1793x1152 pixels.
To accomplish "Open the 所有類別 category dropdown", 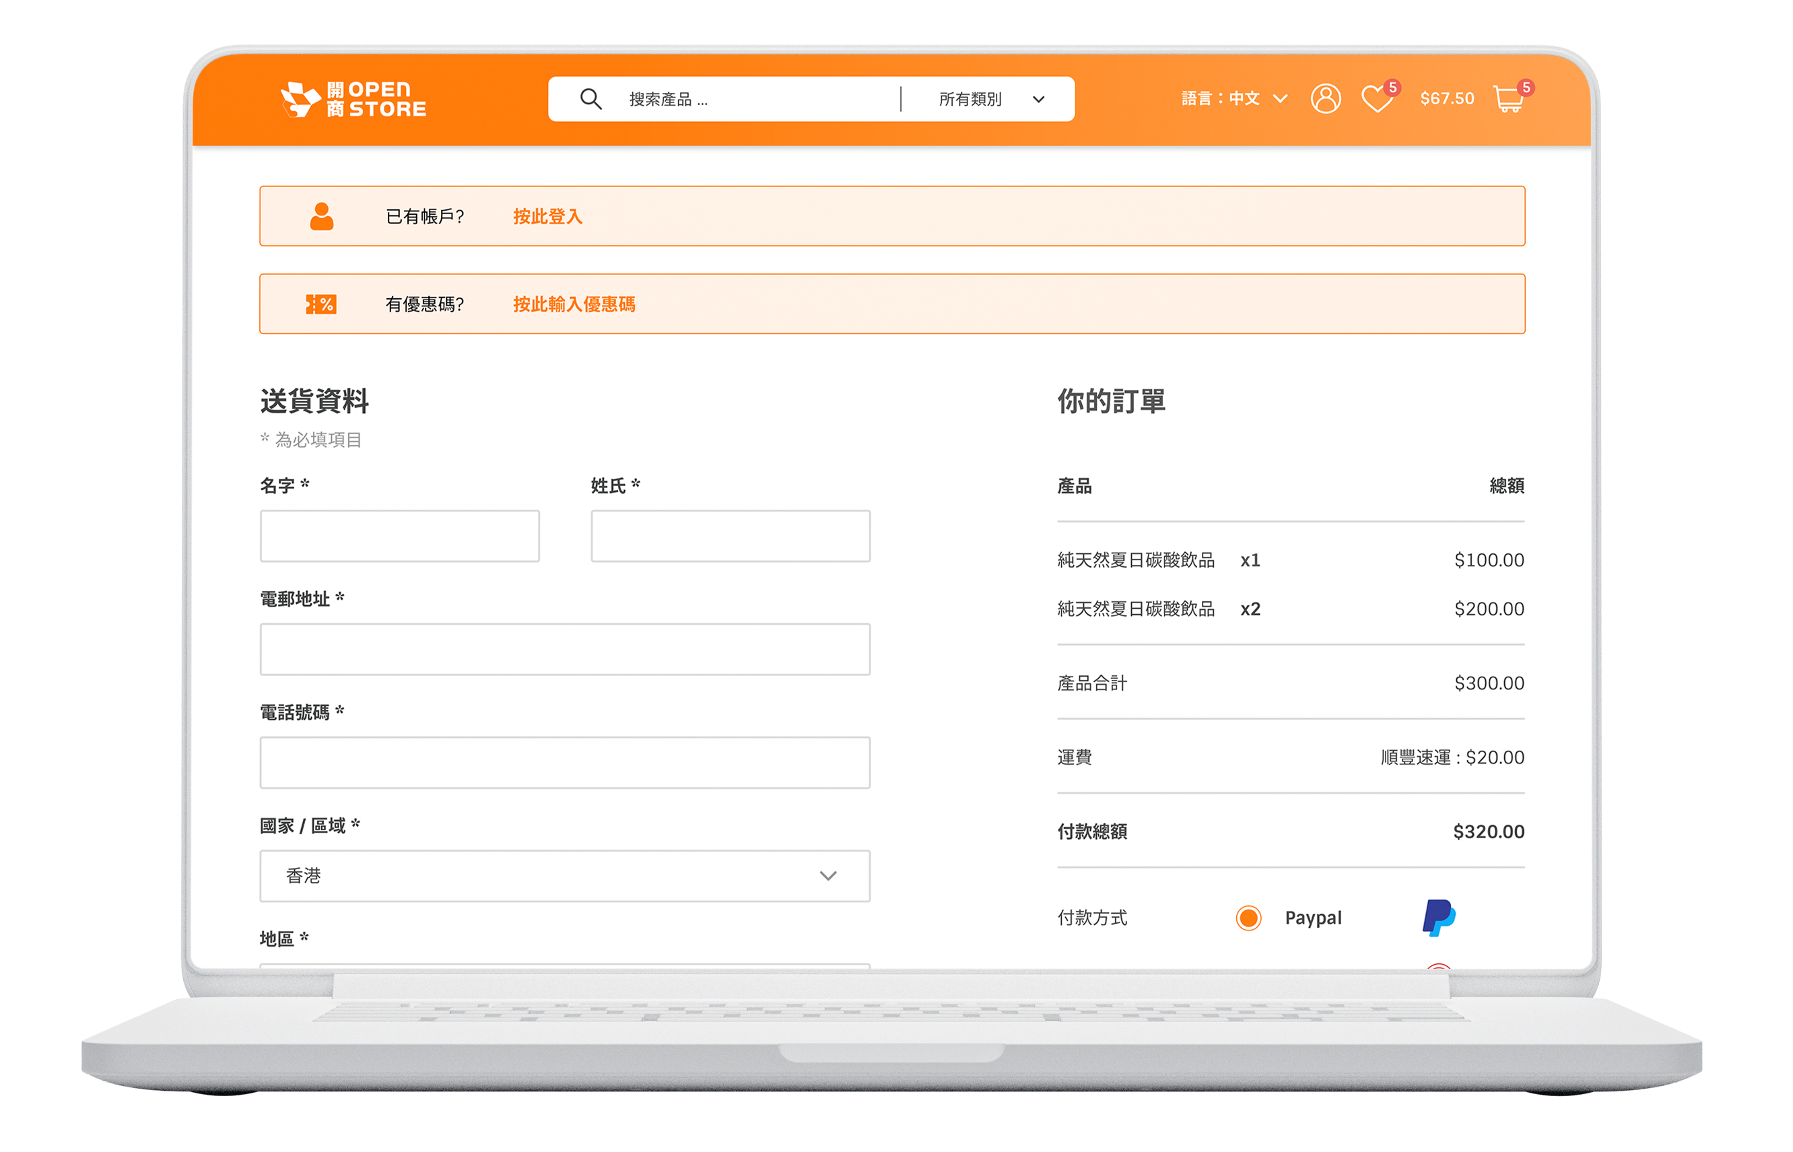I will [x=990, y=99].
